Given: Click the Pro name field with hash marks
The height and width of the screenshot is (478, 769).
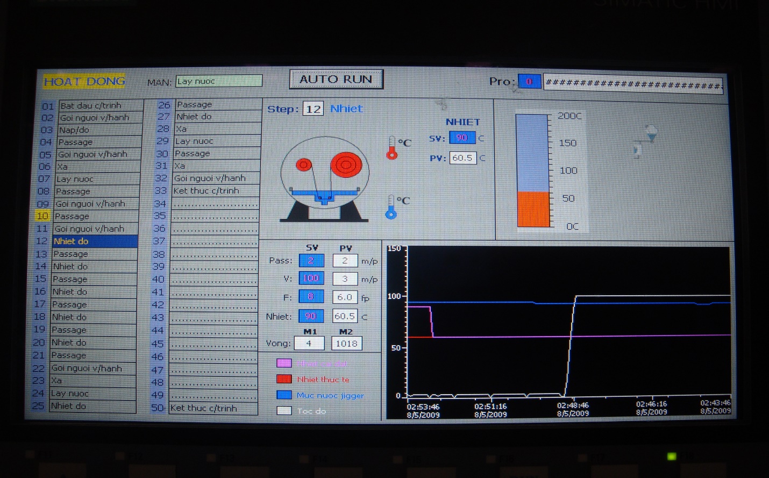Looking at the screenshot, I should [x=633, y=83].
